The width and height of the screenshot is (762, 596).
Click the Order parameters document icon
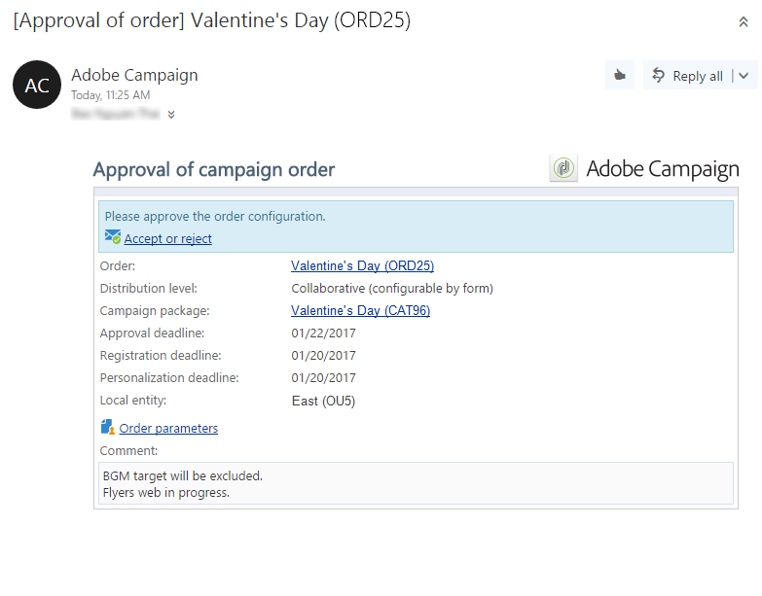107,427
